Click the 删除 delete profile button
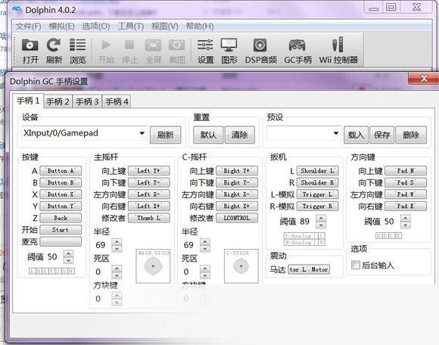This screenshot has height=345, width=439. [411, 135]
